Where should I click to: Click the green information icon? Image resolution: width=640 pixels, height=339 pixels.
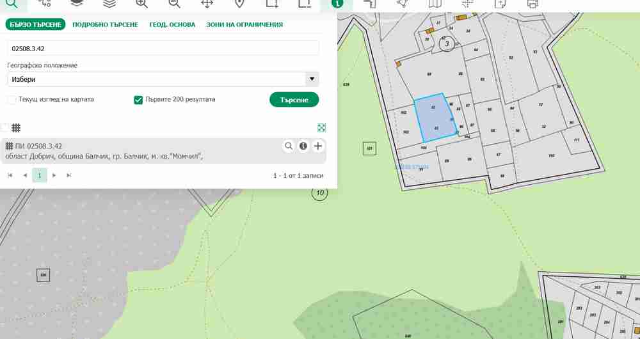337,3
